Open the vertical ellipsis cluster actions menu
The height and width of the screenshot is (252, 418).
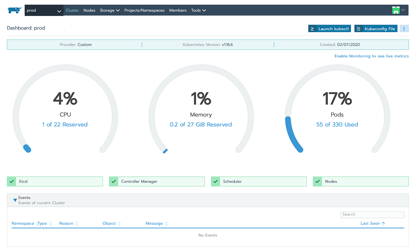click(404, 29)
